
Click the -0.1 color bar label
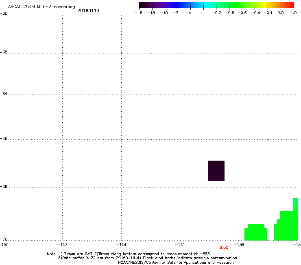(x=268, y=13)
